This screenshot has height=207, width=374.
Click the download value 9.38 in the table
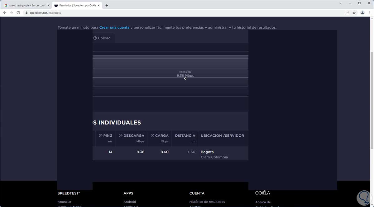[x=140, y=152]
